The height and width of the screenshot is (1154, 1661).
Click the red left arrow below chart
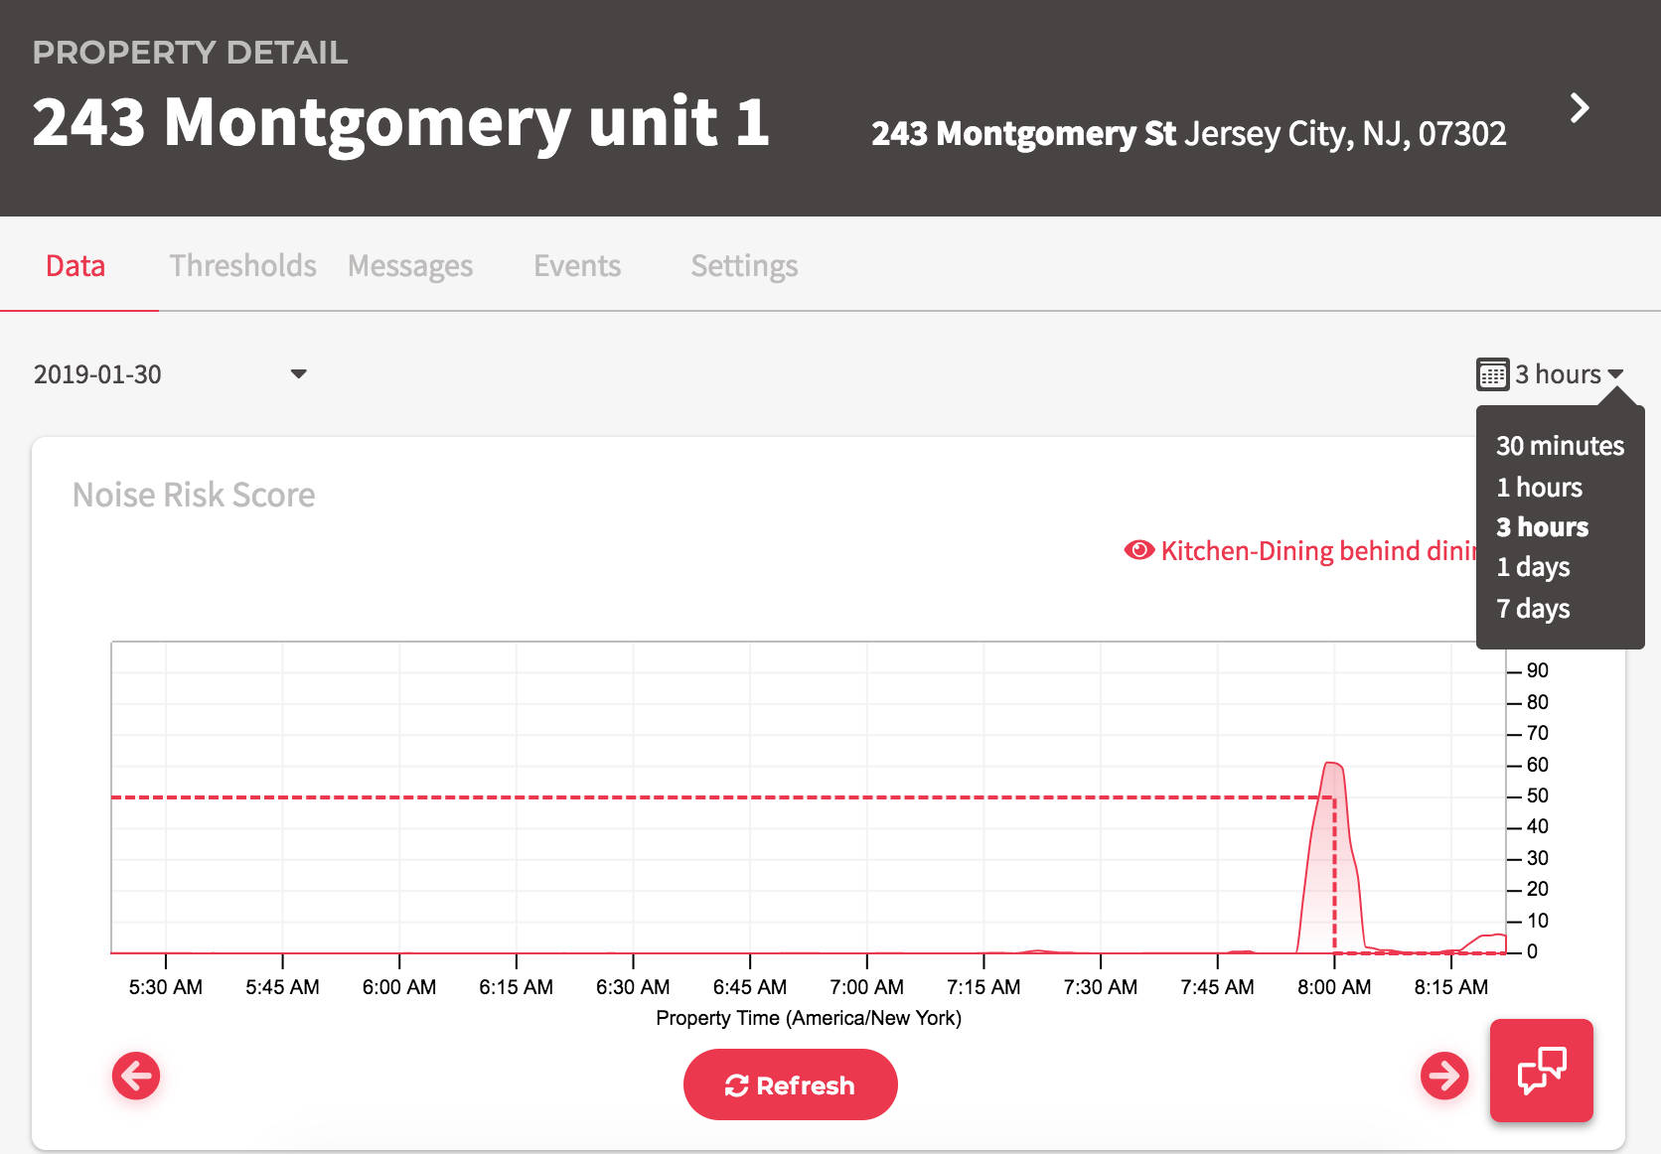click(136, 1076)
